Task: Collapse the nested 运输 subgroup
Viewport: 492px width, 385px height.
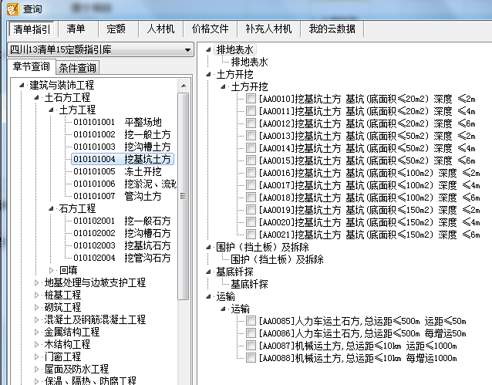Action: pyautogui.click(x=223, y=309)
